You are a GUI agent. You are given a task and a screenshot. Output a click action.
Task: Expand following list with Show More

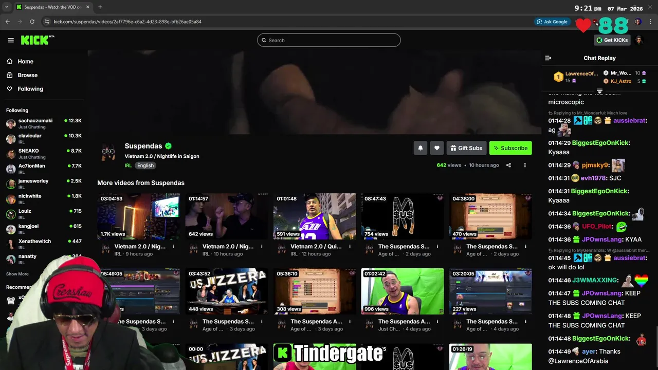(x=17, y=274)
